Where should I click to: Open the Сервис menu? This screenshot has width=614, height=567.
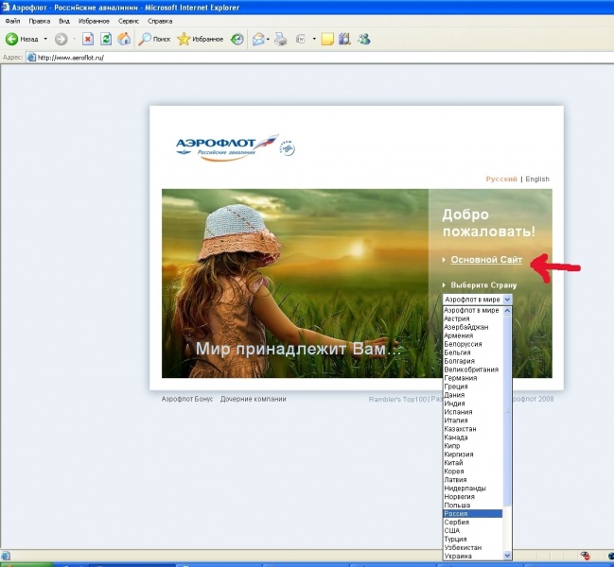[x=129, y=20]
